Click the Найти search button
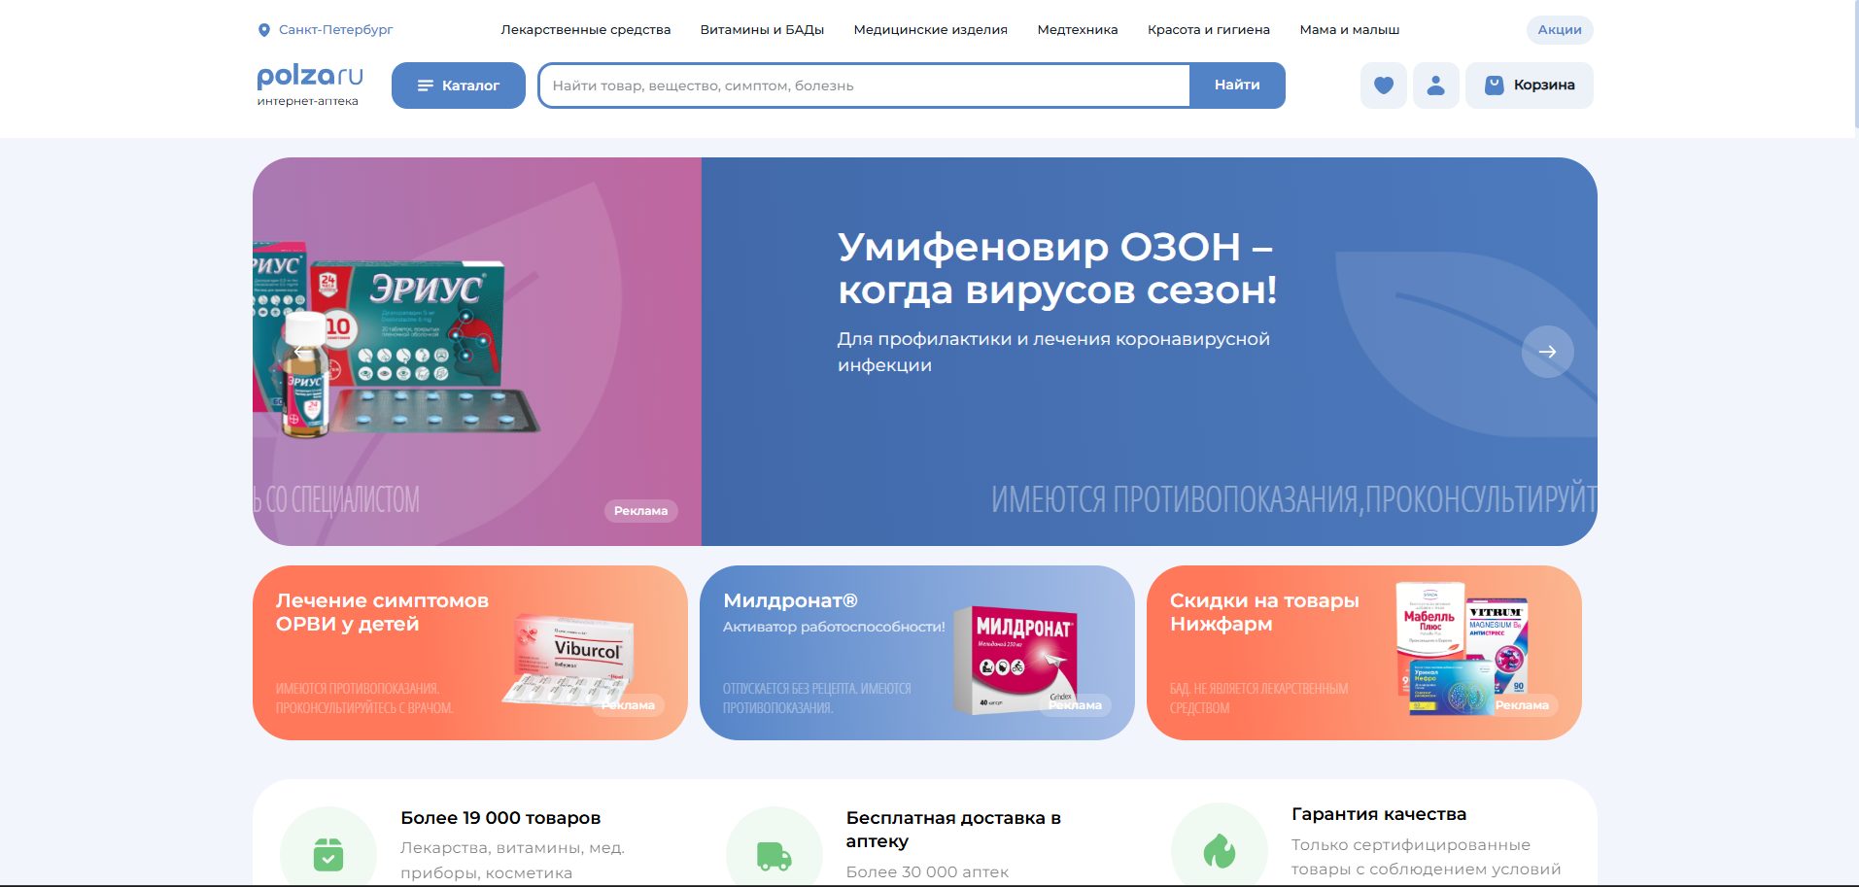Viewport: 1859px width, 887px height. click(x=1237, y=85)
